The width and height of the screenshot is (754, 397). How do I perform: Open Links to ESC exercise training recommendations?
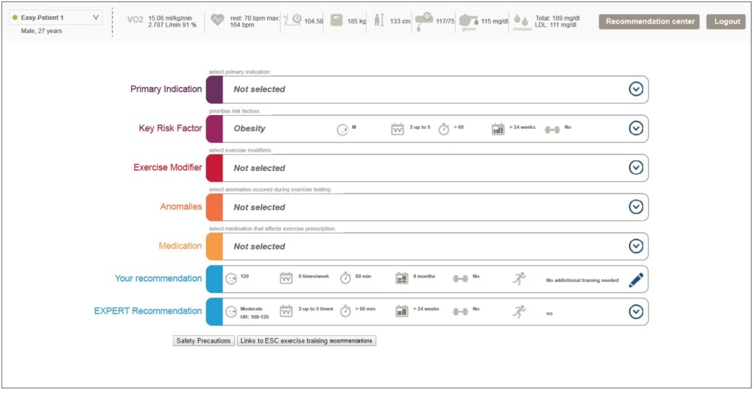click(306, 341)
